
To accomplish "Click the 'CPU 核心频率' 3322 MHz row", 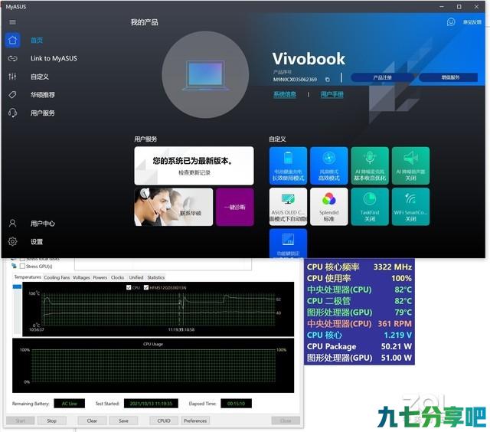I will tap(359, 267).
